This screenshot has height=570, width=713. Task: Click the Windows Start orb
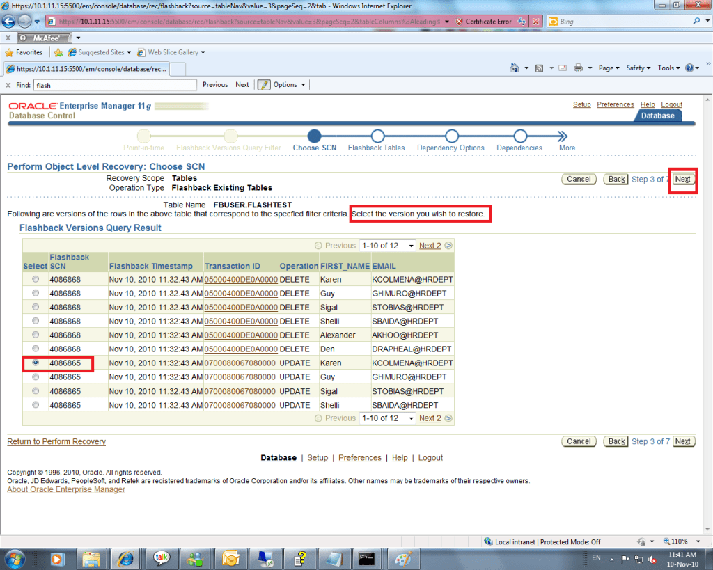15,557
